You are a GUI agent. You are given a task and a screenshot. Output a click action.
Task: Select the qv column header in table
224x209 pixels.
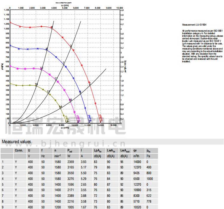click(136, 150)
